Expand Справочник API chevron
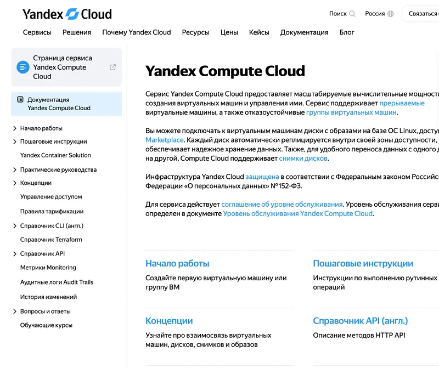 click(x=15, y=254)
